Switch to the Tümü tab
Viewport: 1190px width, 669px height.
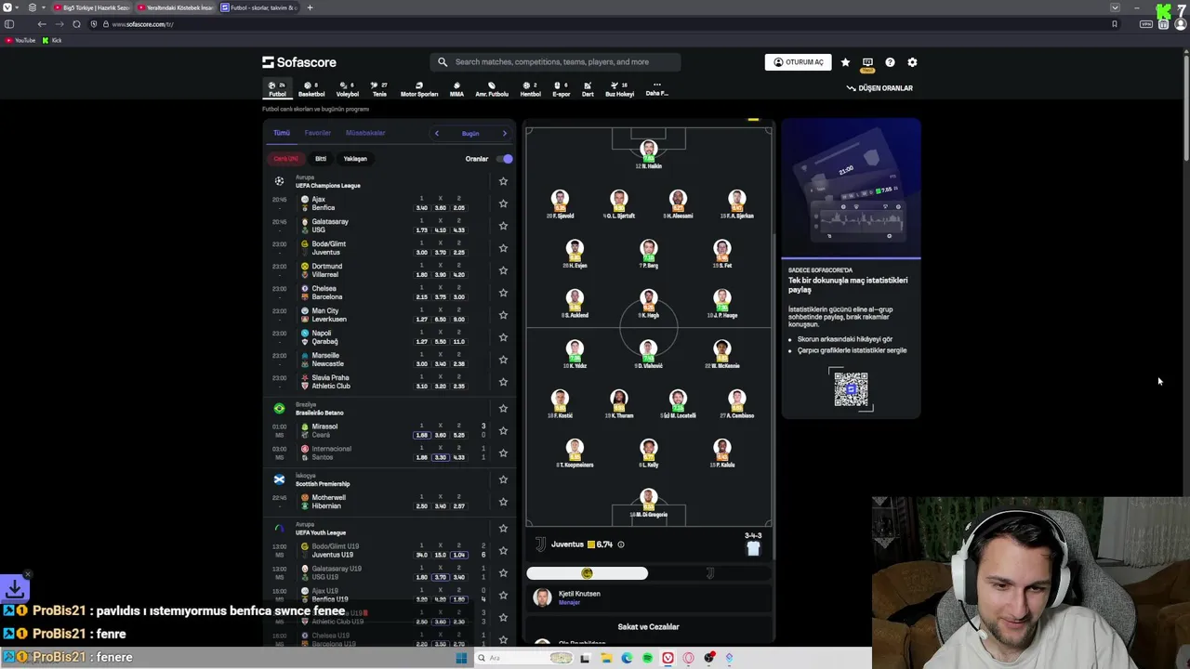(282, 133)
